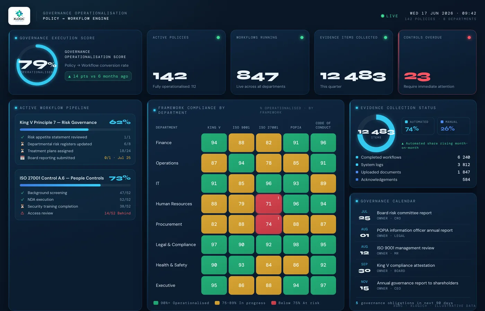Click the green dot on Workflows Running card

click(x=302, y=37)
